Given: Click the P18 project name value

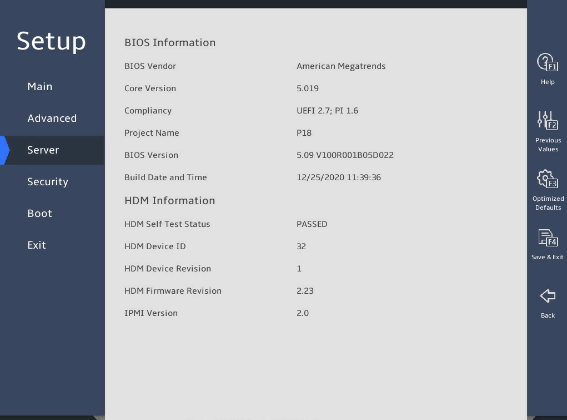Looking at the screenshot, I should [304, 133].
